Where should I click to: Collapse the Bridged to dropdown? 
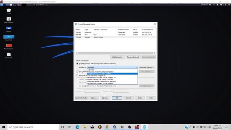pos(136,67)
